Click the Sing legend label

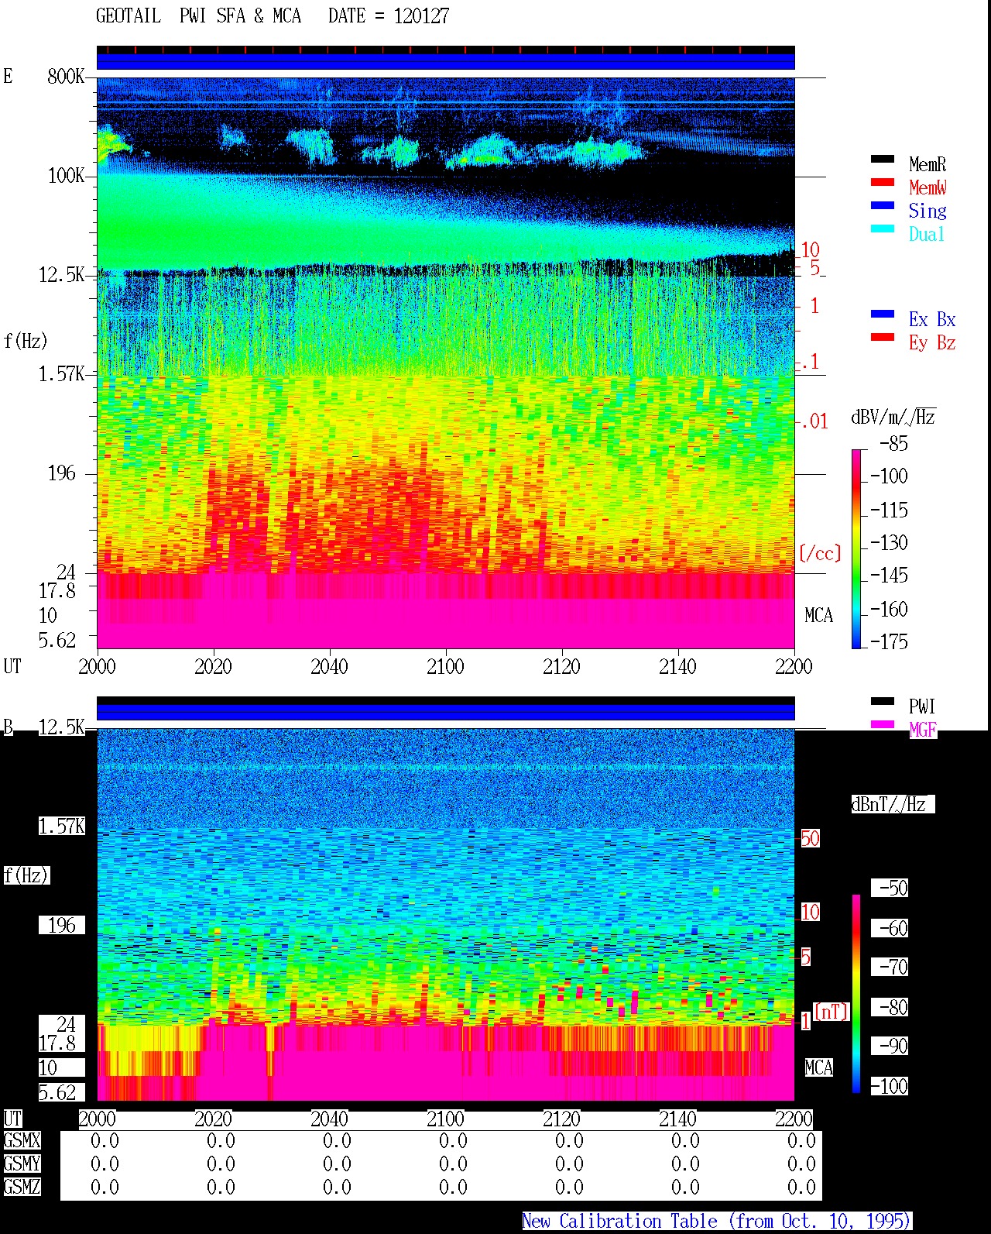click(928, 211)
